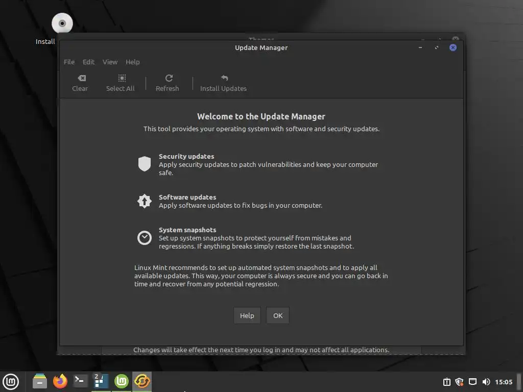This screenshot has height=392, width=523.
Task: Click the Help button below welcome text
Action: click(247, 315)
